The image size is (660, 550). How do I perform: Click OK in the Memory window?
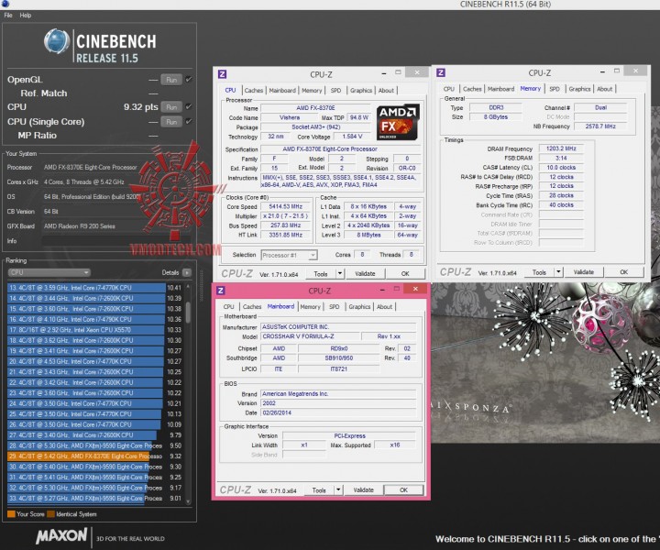click(624, 272)
